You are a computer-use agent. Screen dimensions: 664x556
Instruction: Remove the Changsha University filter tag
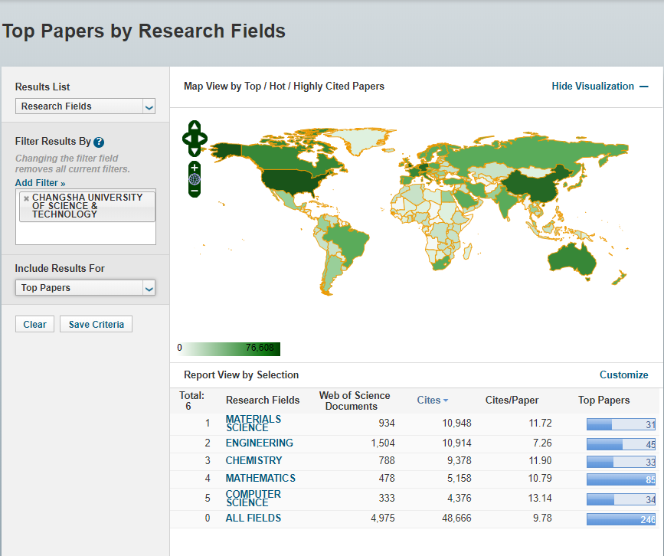(26, 198)
